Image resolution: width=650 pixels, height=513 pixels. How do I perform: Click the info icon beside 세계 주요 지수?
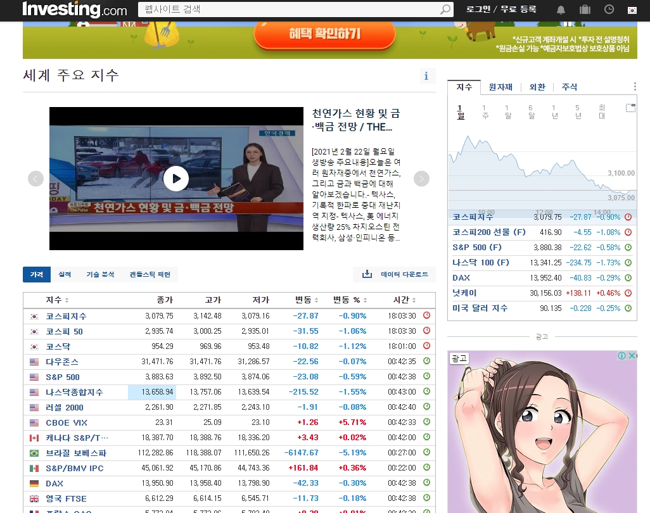[426, 76]
